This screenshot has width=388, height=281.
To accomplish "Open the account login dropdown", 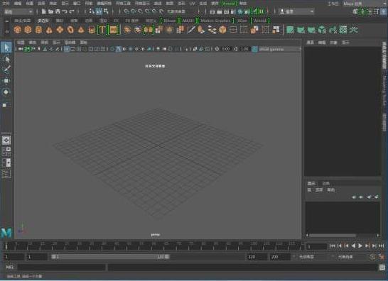I will pos(296,11).
